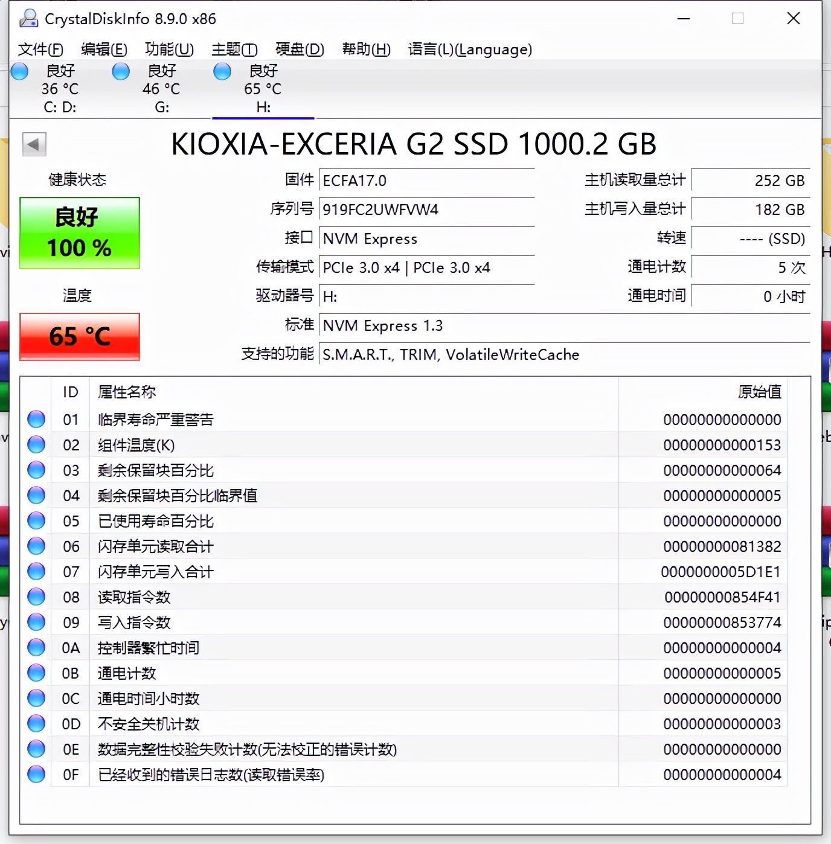Click the blue dot beside 已使用寿命百分比
Image resolution: width=831 pixels, height=844 pixels.
(36, 520)
